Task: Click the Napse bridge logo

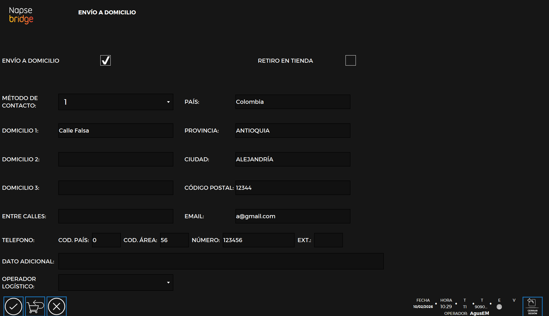Action: pyautogui.click(x=21, y=15)
